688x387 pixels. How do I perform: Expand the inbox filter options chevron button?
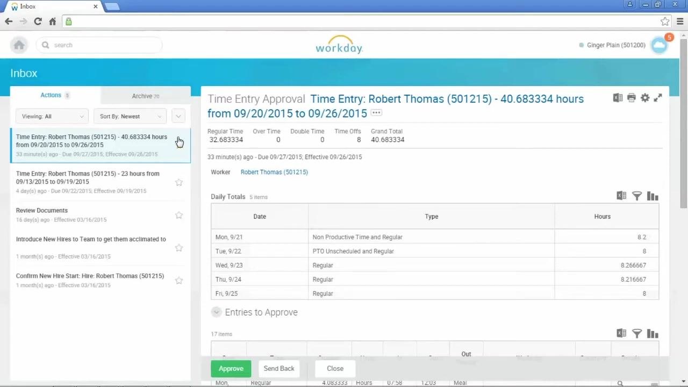[x=178, y=116]
